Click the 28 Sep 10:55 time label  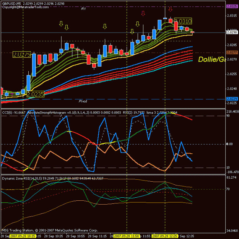point(76,236)
